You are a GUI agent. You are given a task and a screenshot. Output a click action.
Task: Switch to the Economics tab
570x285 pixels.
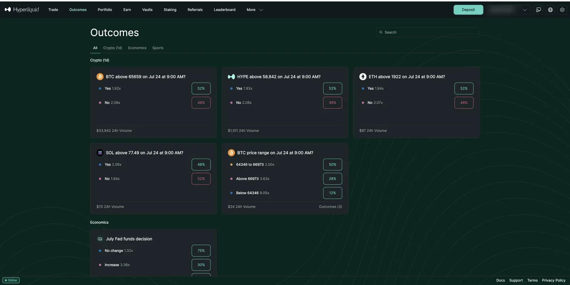pyautogui.click(x=137, y=48)
